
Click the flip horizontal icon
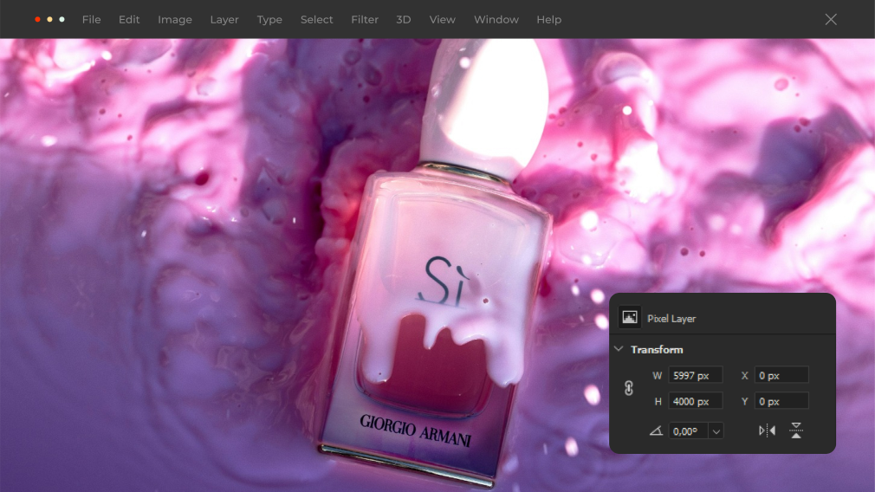click(x=768, y=430)
